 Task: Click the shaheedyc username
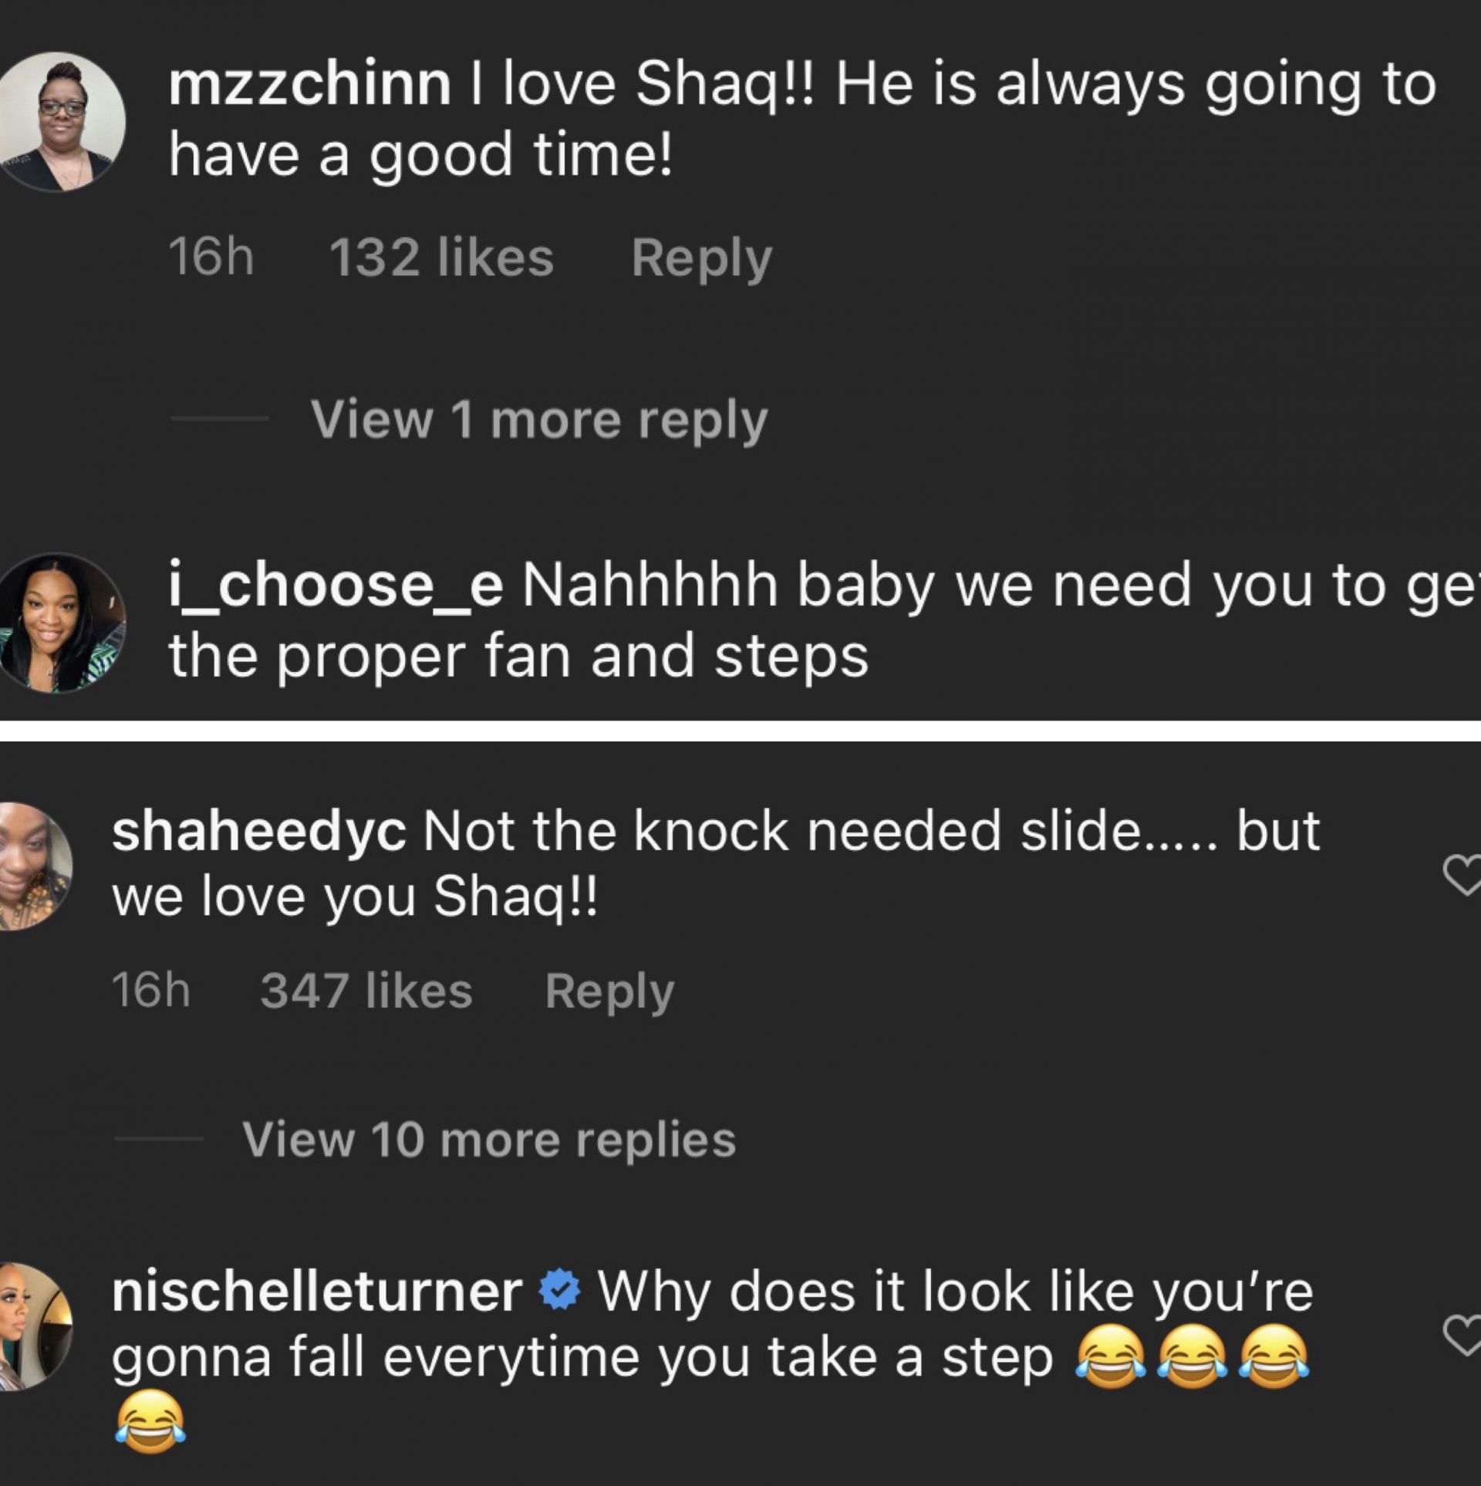[258, 832]
